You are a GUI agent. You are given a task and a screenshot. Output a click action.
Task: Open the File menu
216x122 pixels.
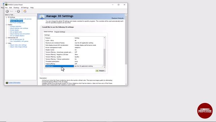6,7
